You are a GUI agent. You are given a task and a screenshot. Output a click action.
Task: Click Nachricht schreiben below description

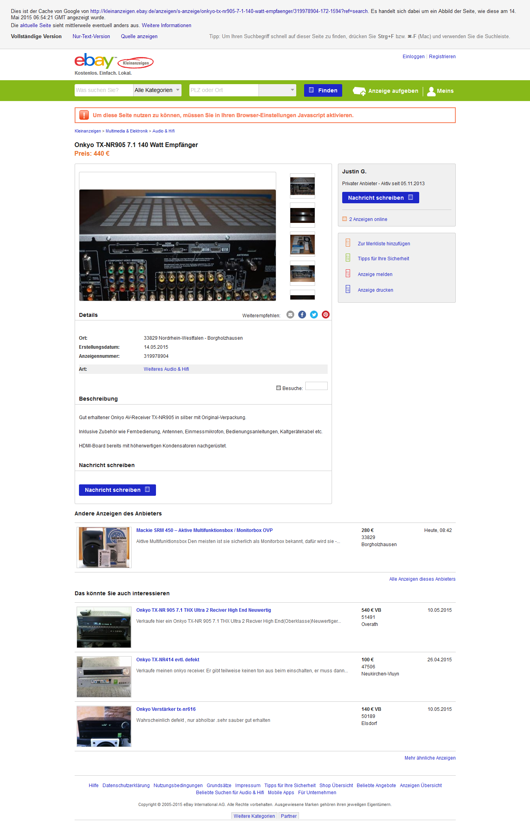(x=117, y=490)
